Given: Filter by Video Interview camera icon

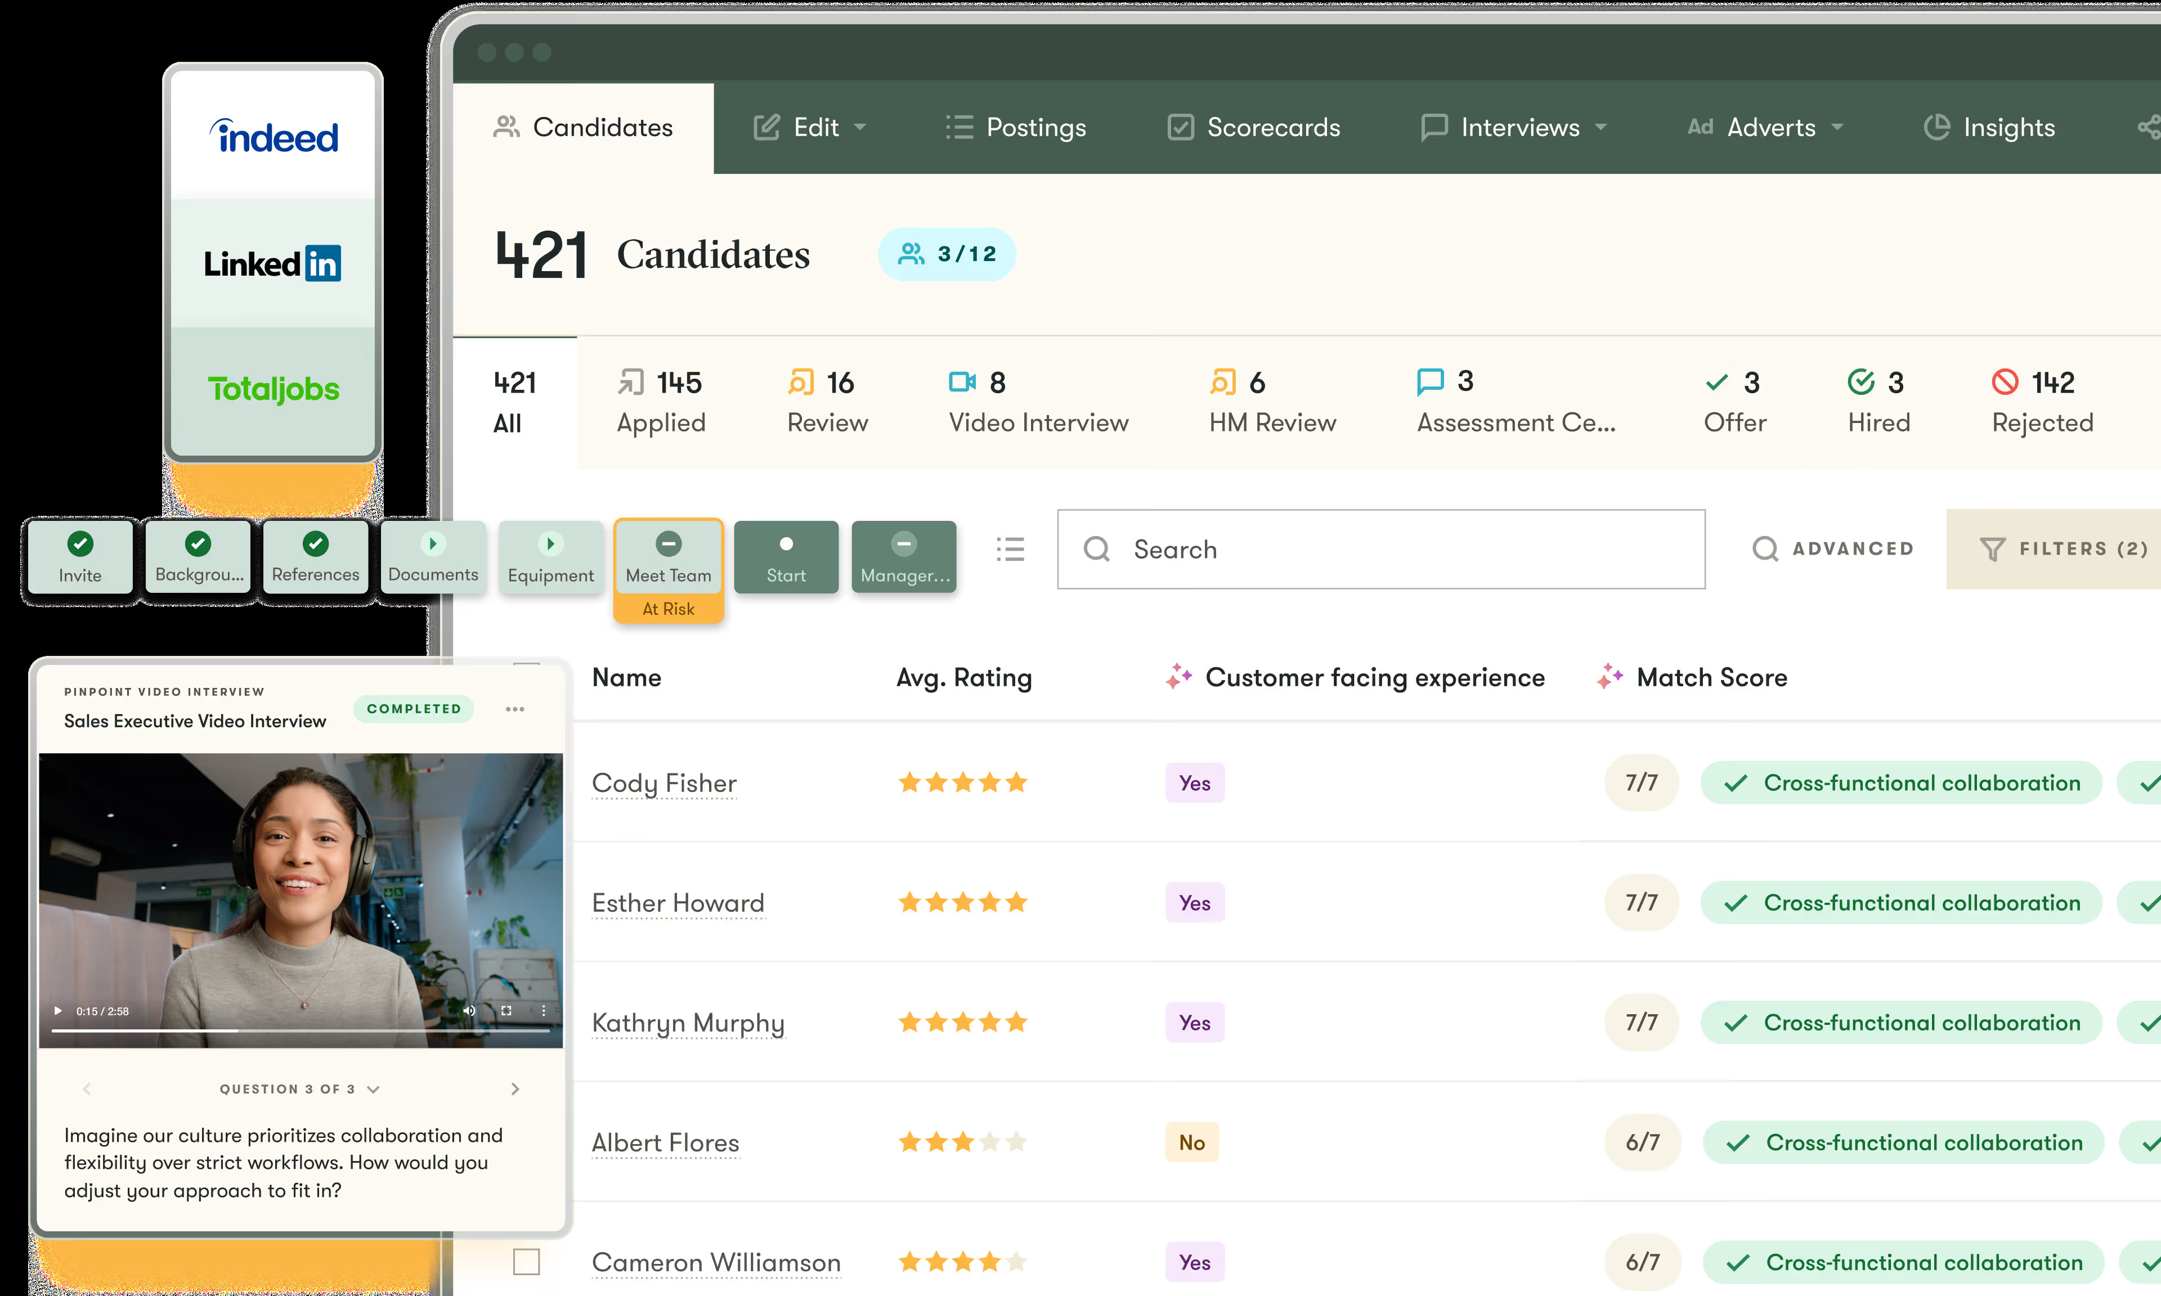Looking at the screenshot, I should pyautogui.click(x=962, y=382).
